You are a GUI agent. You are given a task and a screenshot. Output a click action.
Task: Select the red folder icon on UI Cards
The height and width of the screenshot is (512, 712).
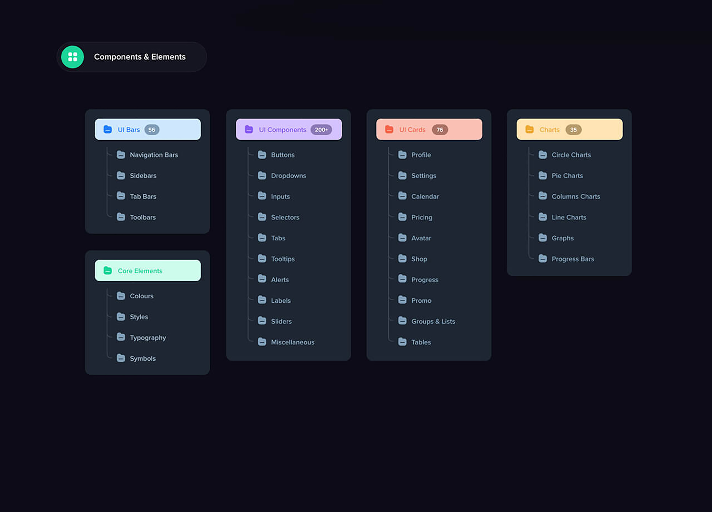(x=389, y=129)
